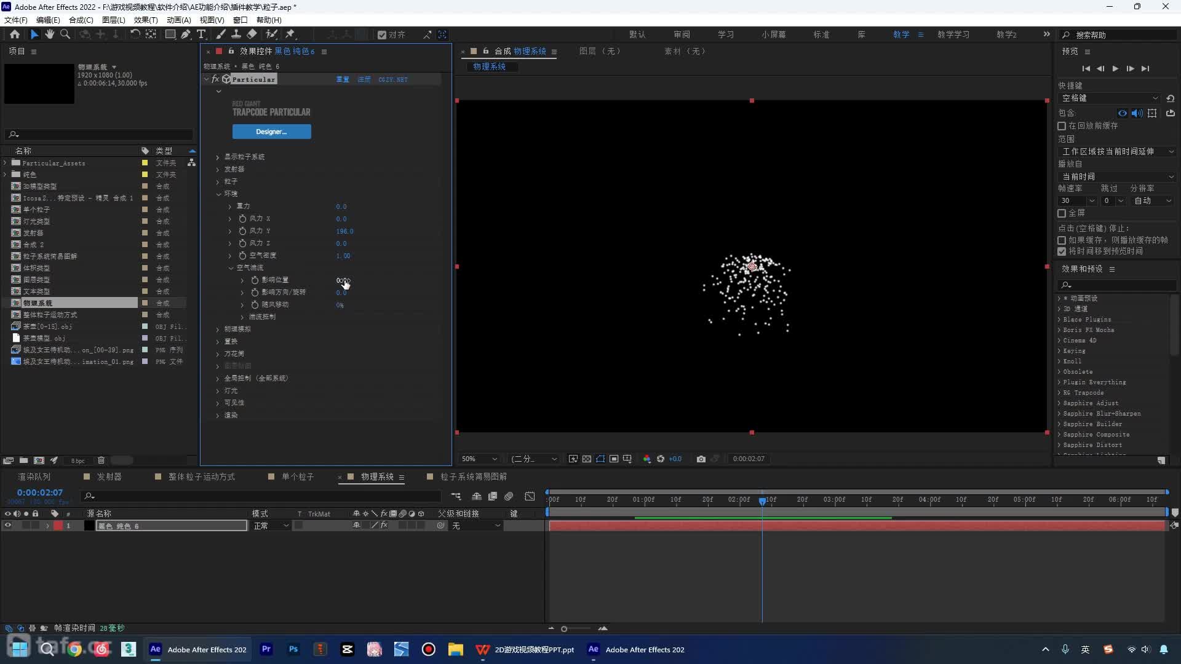Screen dimensions: 1181x664
Task: Click the 风力 Y value 196.0
Action: point(344,231)
